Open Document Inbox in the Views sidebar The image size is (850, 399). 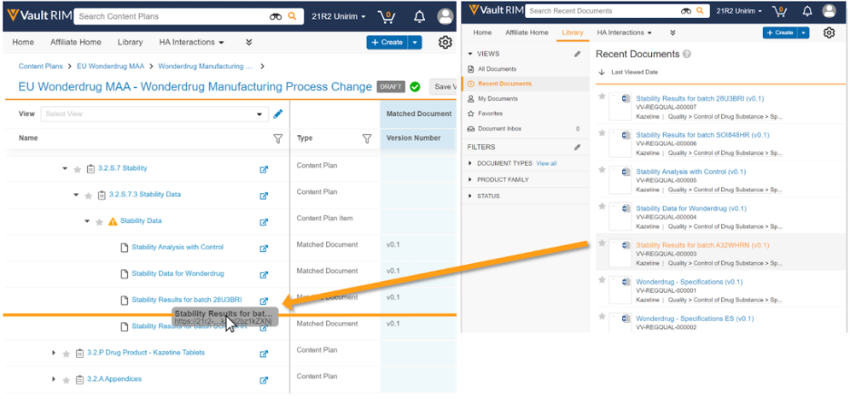[x=505, y=129]
